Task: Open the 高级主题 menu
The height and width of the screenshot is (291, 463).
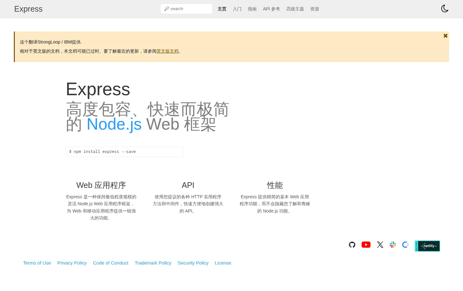Action: (x=295, y=9)
